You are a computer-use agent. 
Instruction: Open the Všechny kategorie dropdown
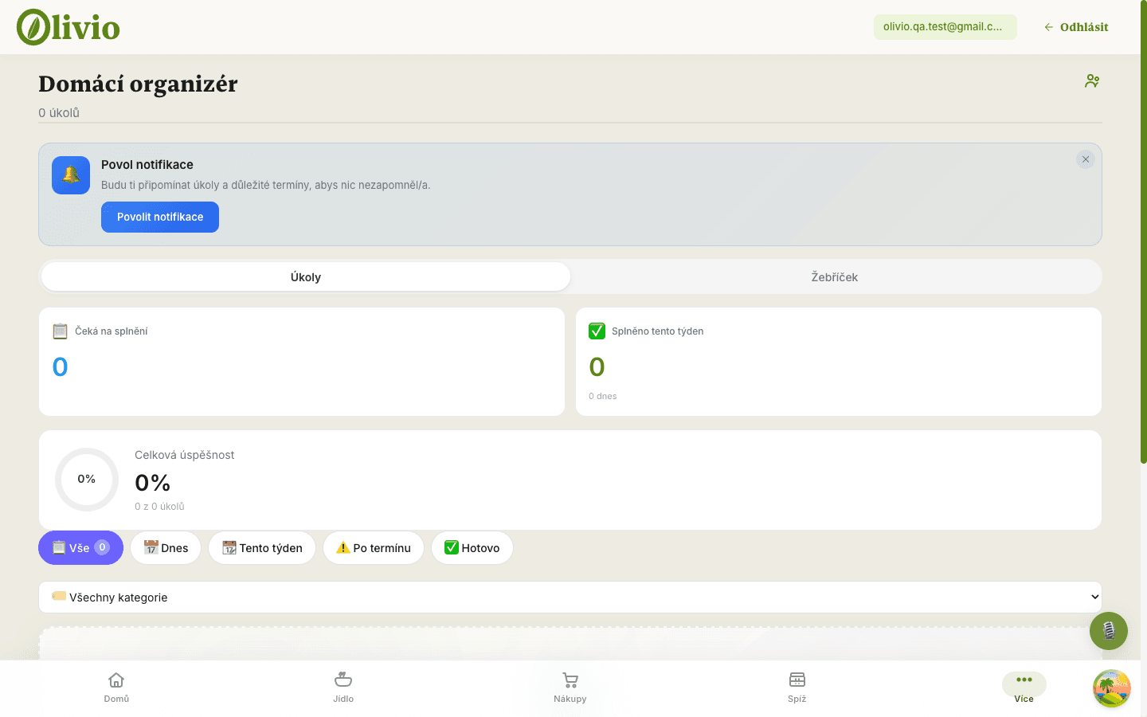point(570,597)
